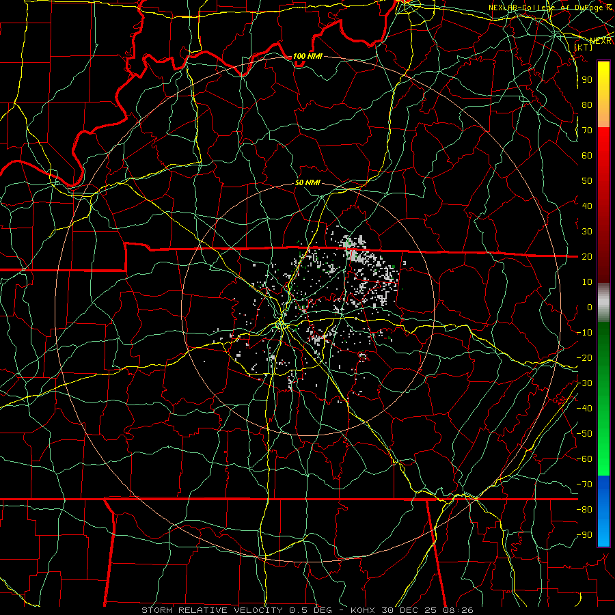This screenshot has height=615, width=615.
Task: Click the "-70" colorbar scale label
Action: (584, 484)
